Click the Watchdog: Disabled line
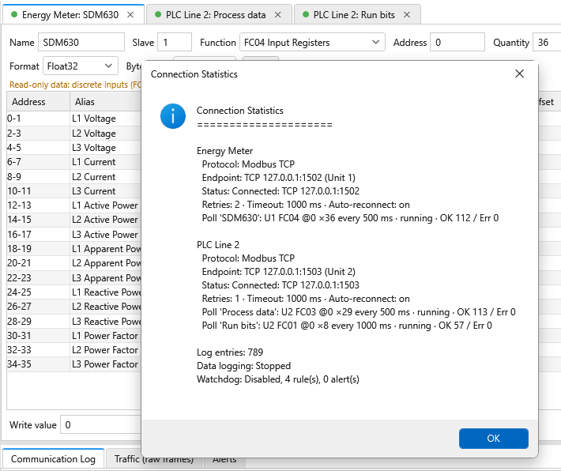 (278, 379)
